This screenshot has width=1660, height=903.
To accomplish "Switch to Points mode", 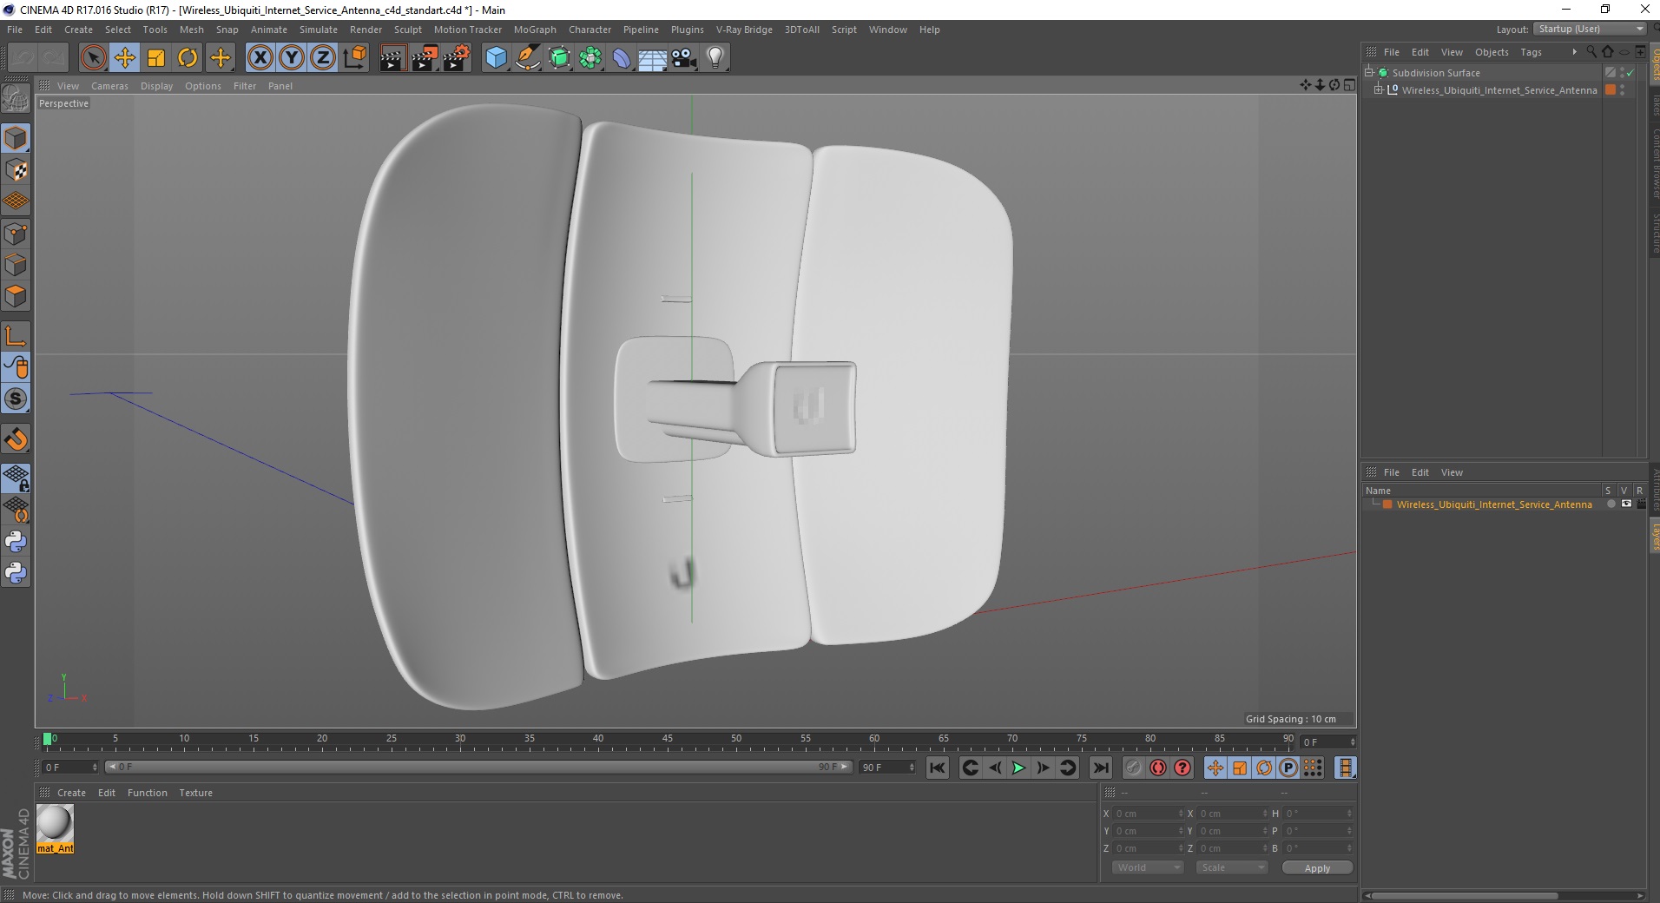I will [16, 234].
